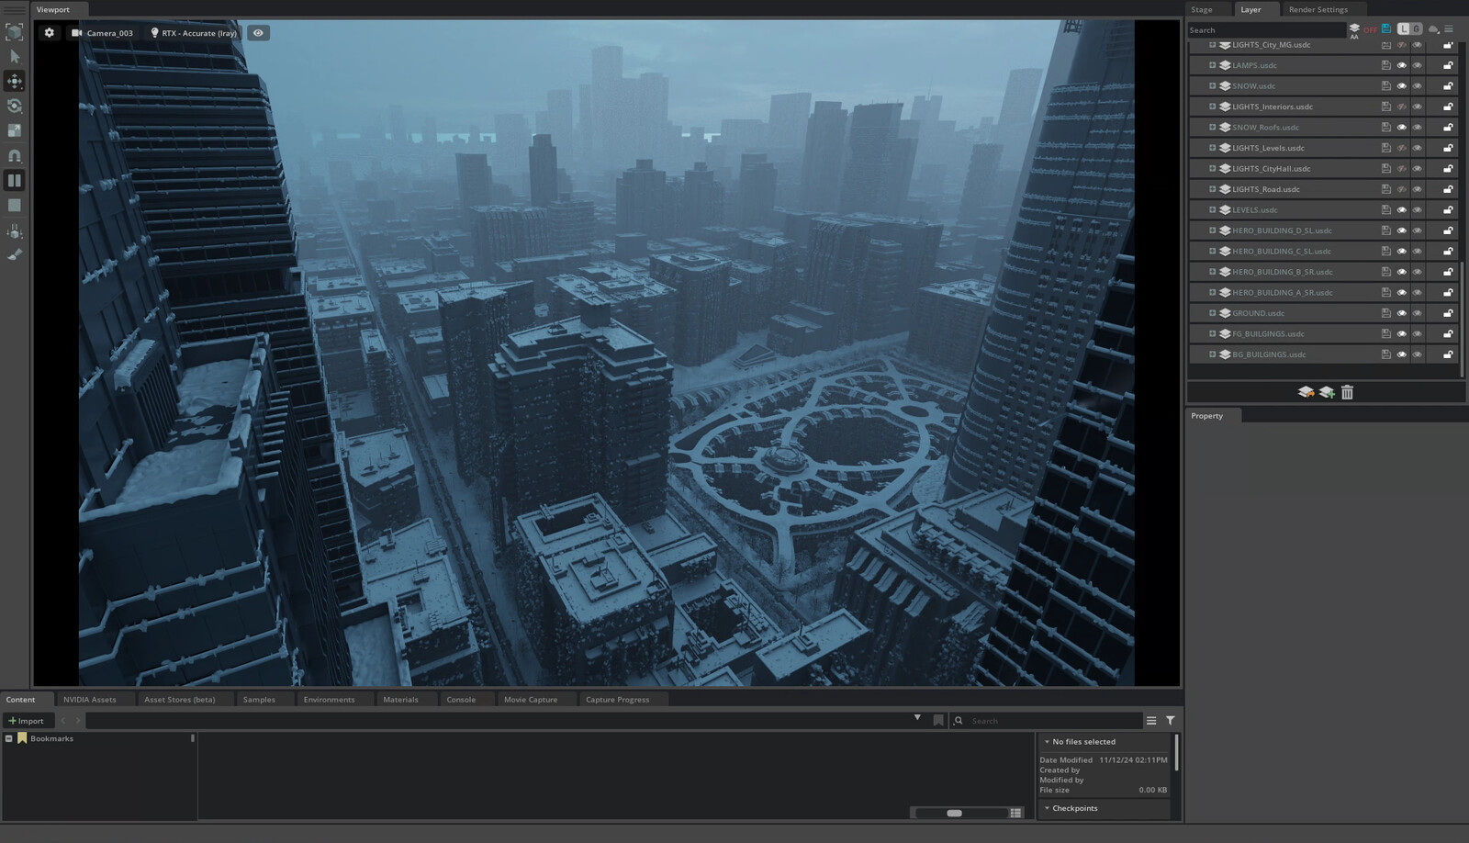Open the Camera_003 camera dropdown
The height and width of the screenshot is (843, 1469).
pos(103,33)
